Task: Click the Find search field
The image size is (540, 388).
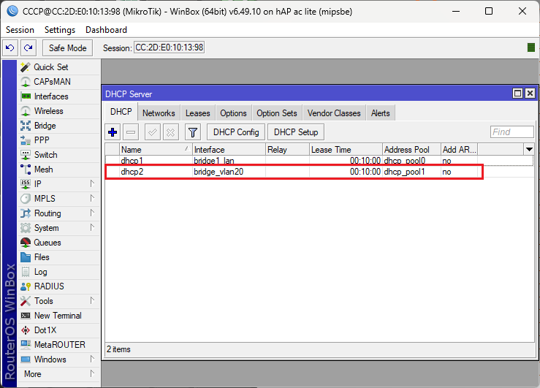Action: click(512, 132)
